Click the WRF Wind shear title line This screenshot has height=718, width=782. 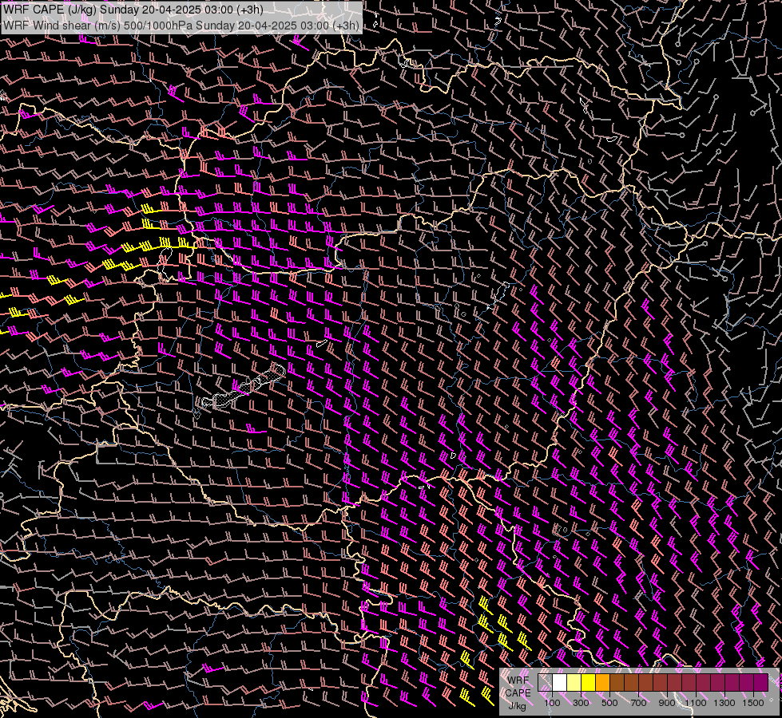click(181, 26)
